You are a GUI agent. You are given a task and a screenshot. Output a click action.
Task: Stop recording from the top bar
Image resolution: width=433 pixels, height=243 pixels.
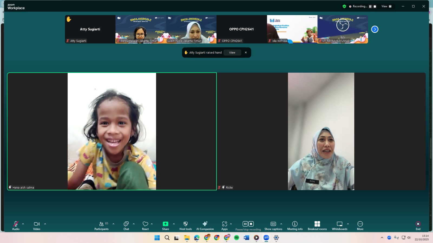(375, 6)
